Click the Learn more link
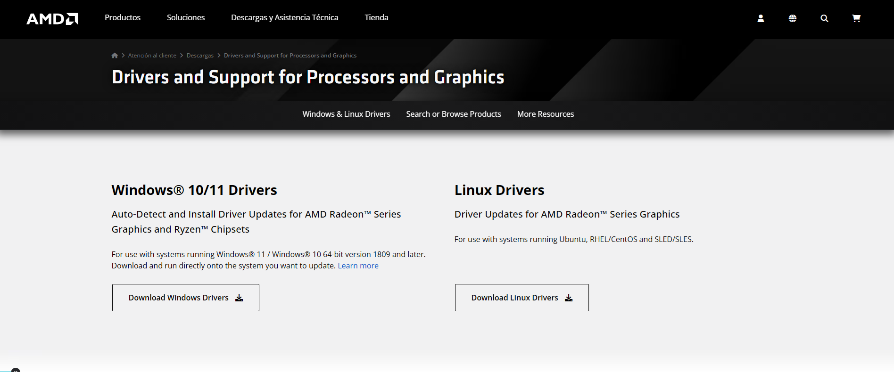The height and width of the screenshot is (372, 894). [358, 266]
